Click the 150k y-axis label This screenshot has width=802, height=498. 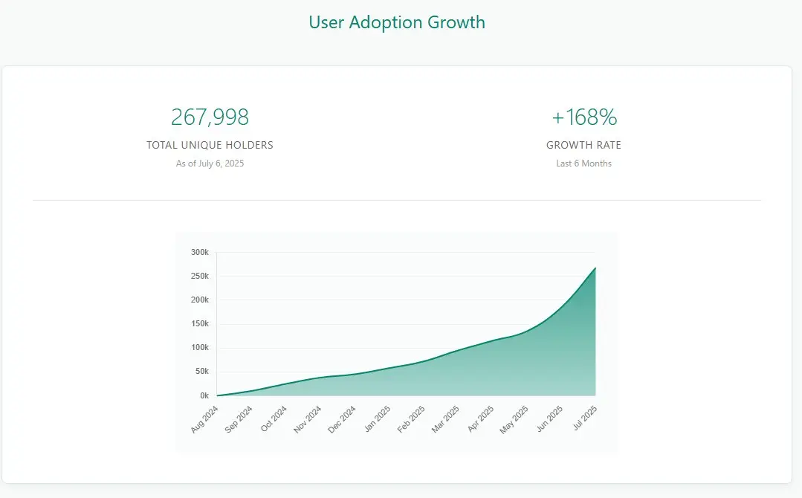pyautogui.click(x=200, y=323)
